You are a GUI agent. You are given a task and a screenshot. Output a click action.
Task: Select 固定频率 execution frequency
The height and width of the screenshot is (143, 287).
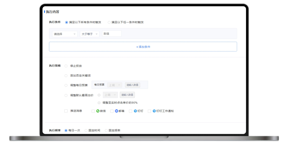(106, 131)
